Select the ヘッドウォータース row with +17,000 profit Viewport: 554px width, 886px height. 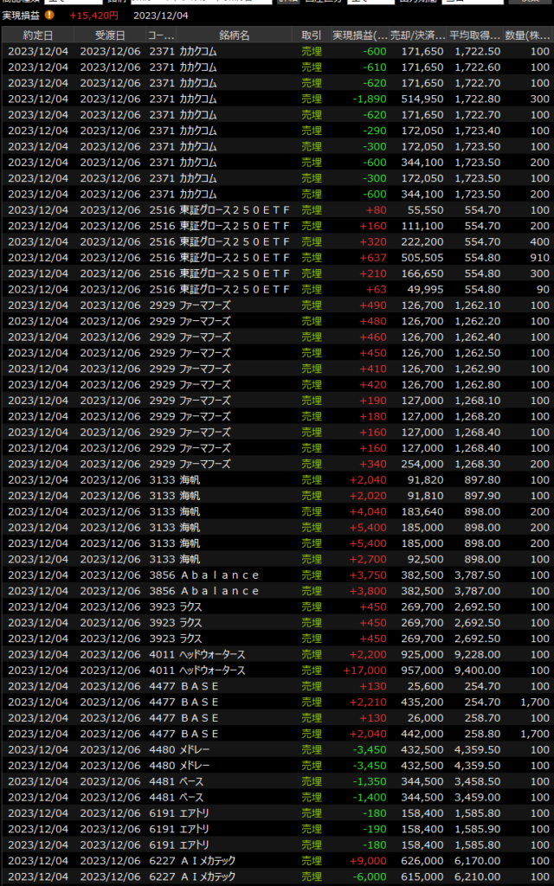277,671
